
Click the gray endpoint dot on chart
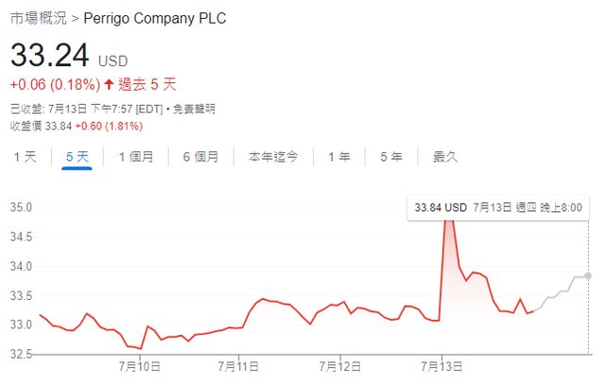click(x=588, y=275)
